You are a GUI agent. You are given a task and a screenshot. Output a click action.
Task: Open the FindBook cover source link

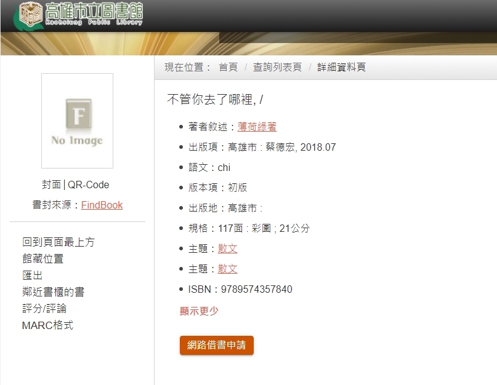pyautogui.click(x=102, y=205)
